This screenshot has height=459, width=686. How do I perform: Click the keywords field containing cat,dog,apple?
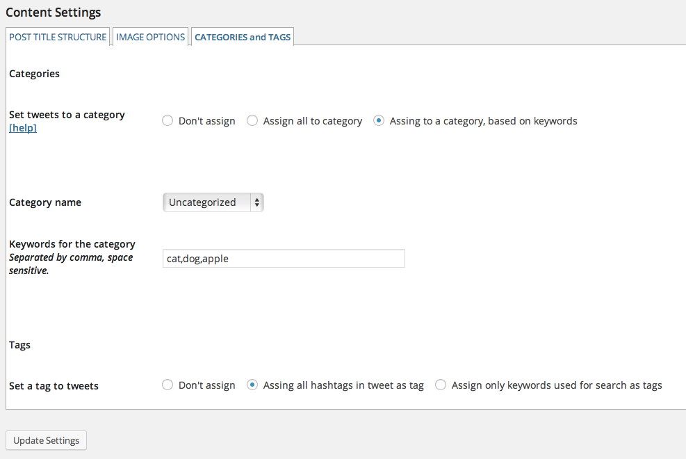pyautogui.click(x=284, y=259)
